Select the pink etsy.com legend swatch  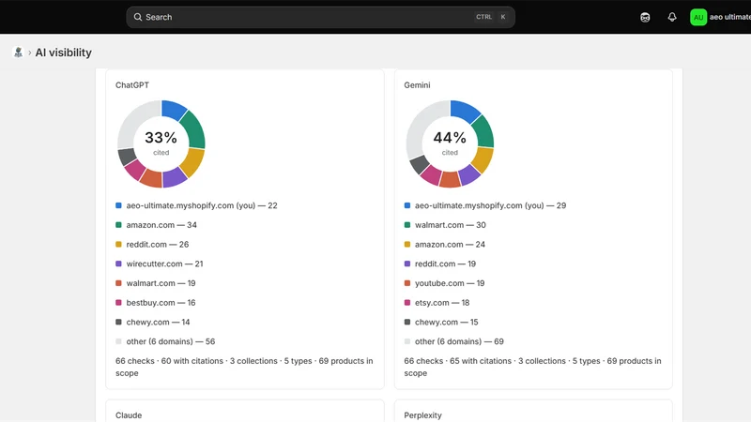pos(407,303)
